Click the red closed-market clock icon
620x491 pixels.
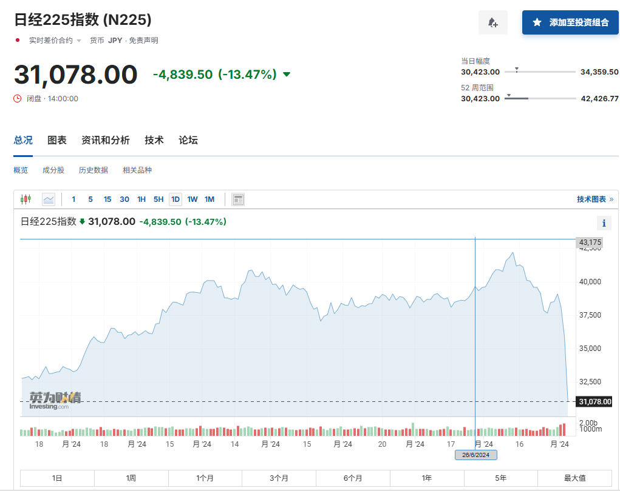(x=18, y=98)
